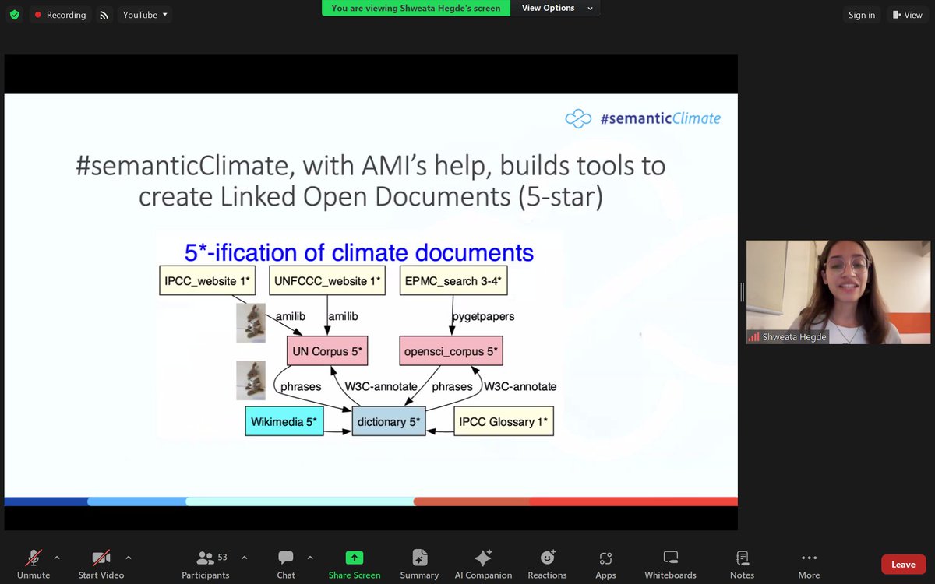Image resolution: width=935 pixels, height=584 pixels.
Task: Open the Notes panel
Action: (742, 565)
